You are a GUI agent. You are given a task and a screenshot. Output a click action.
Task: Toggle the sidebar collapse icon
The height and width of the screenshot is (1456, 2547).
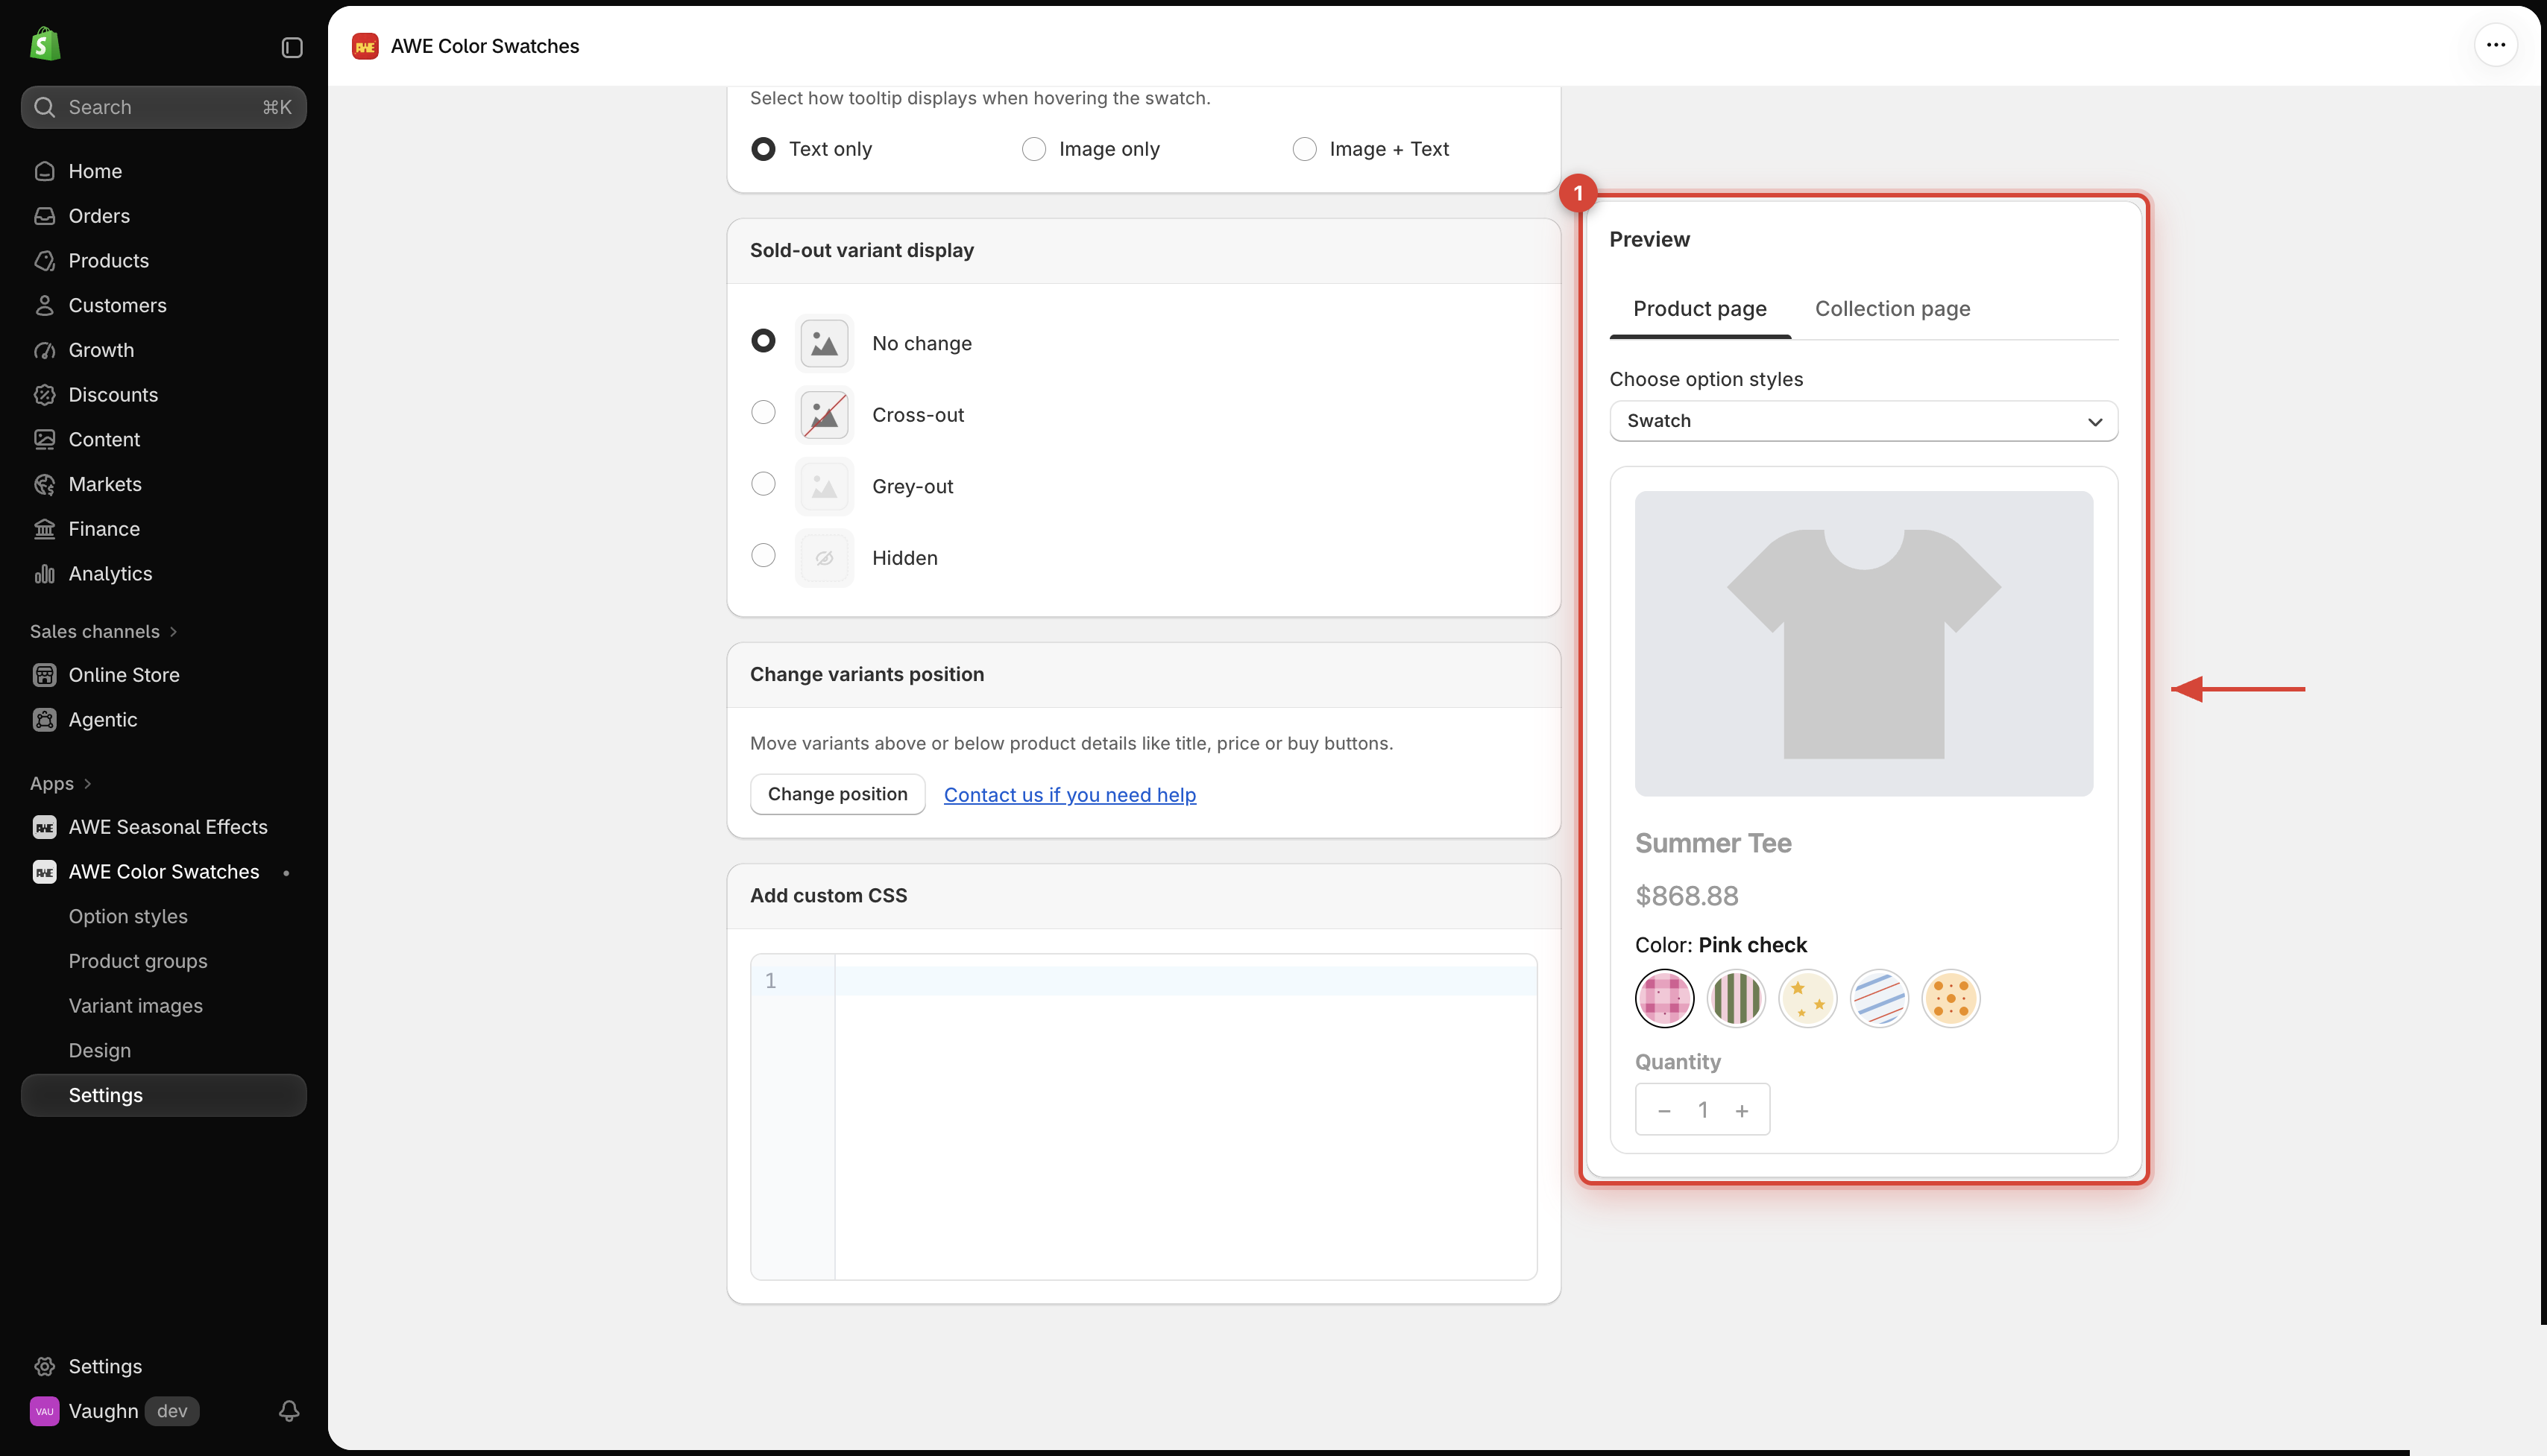point(292,48)
